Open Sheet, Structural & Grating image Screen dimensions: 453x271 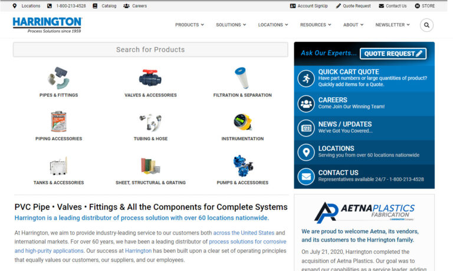(150, 166)
